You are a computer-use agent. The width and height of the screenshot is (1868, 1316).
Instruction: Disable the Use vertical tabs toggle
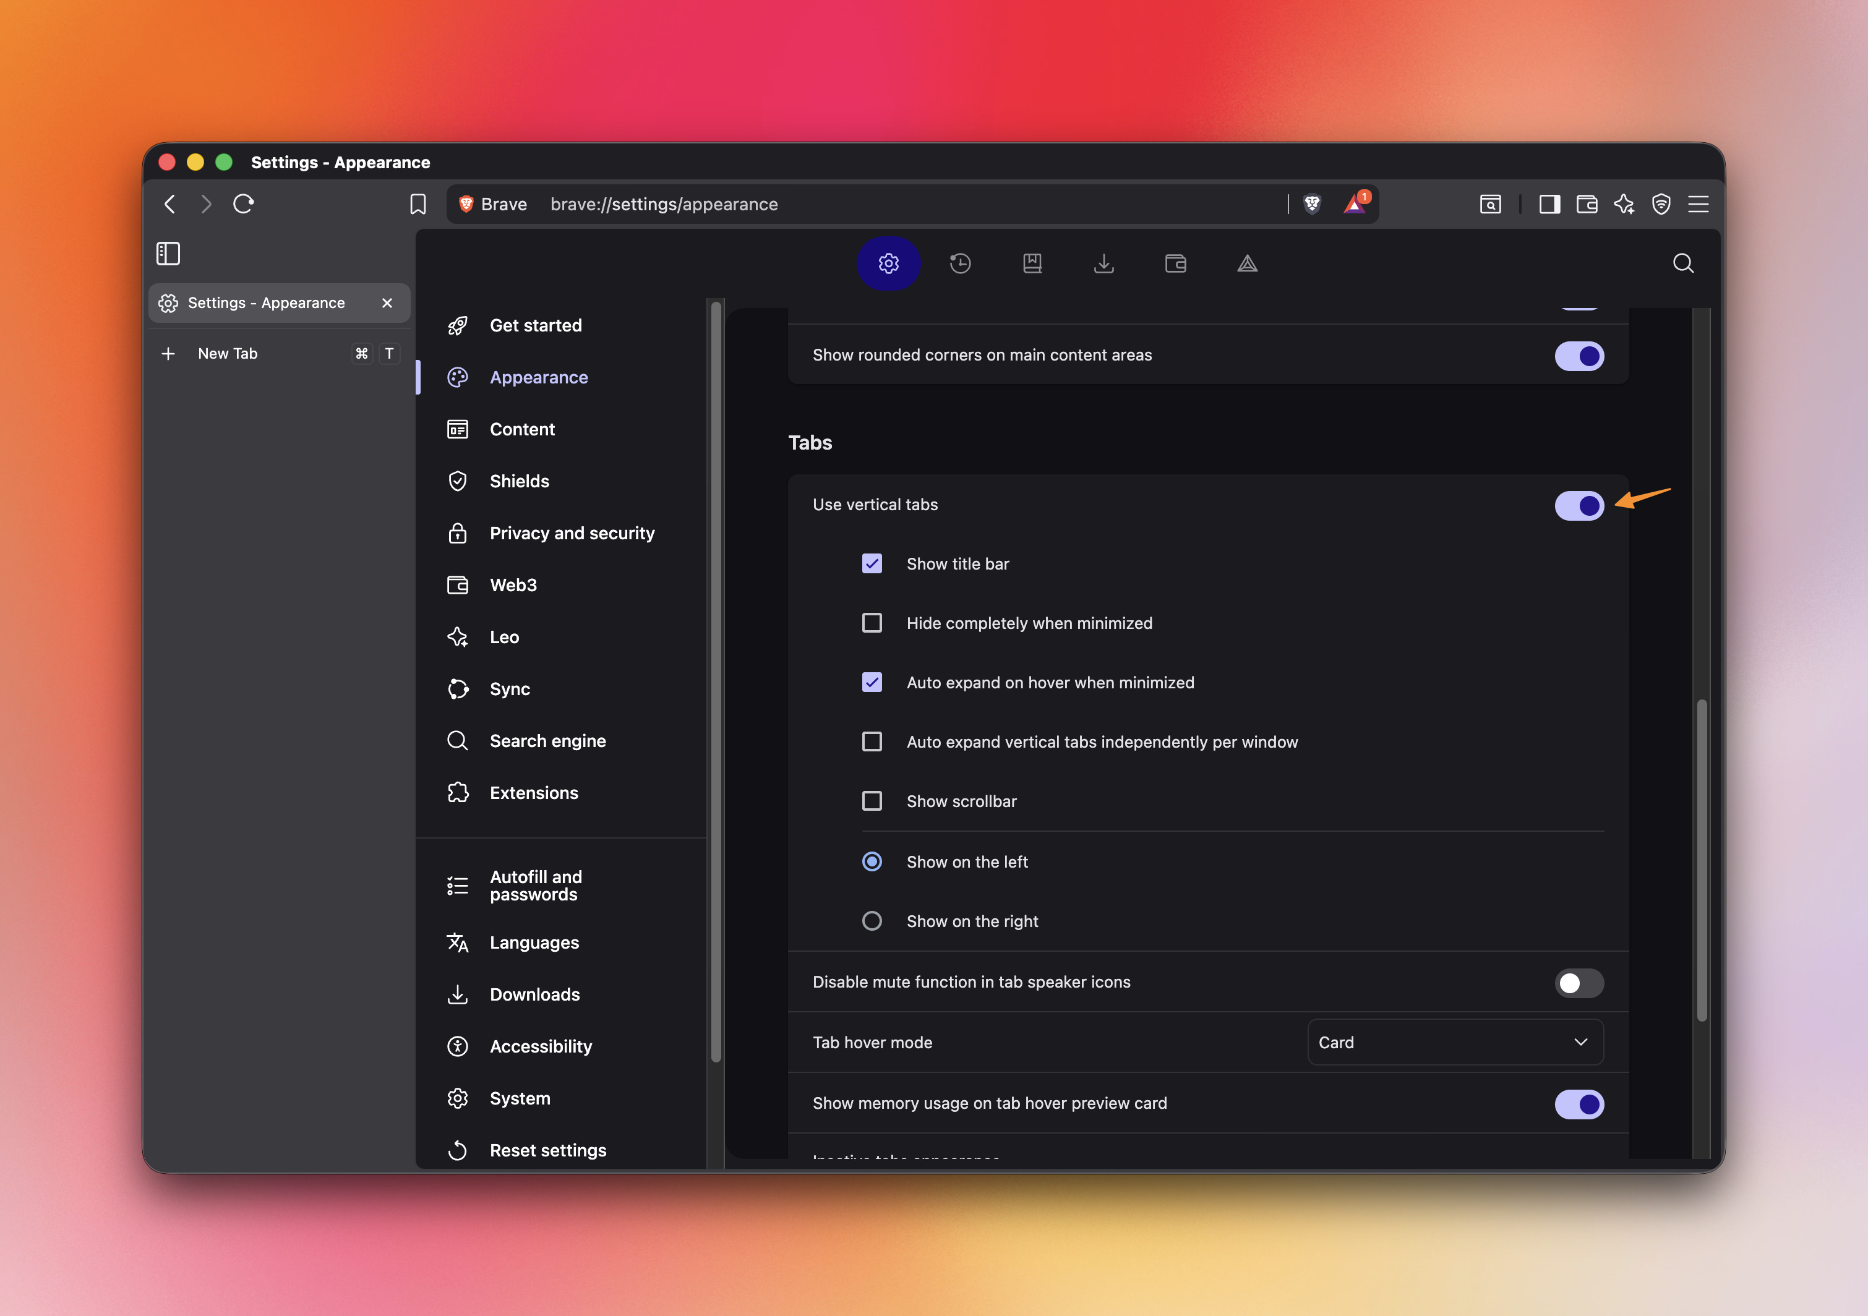pos(1579,505)
